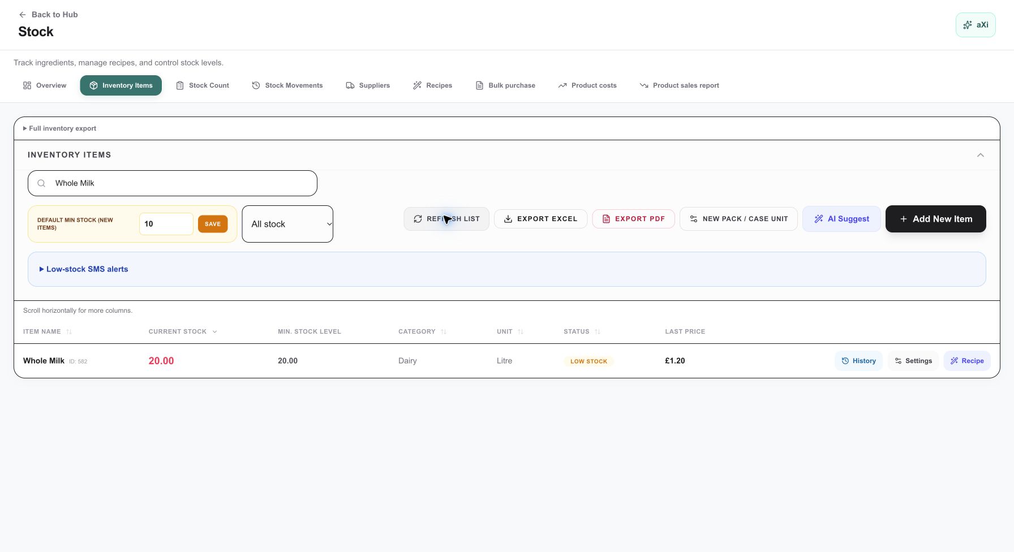Open Recipe for Whole Milk
This screenshot has width=1014, height=552.
[x=967, y=361]
